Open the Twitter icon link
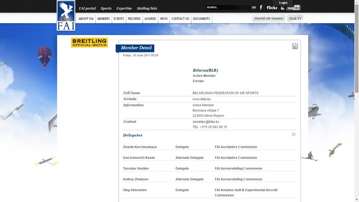Screen dimensions: 359x202 (283, 8)
